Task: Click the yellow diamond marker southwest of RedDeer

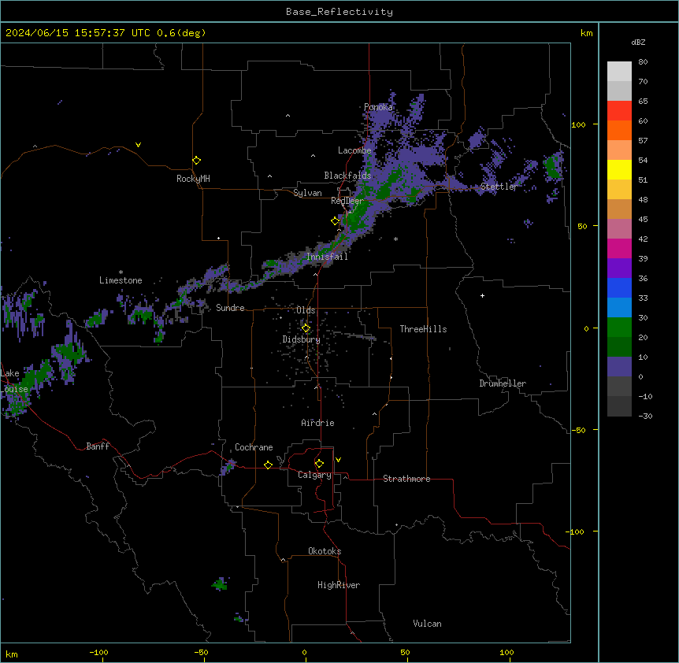Action: point(336,221)
